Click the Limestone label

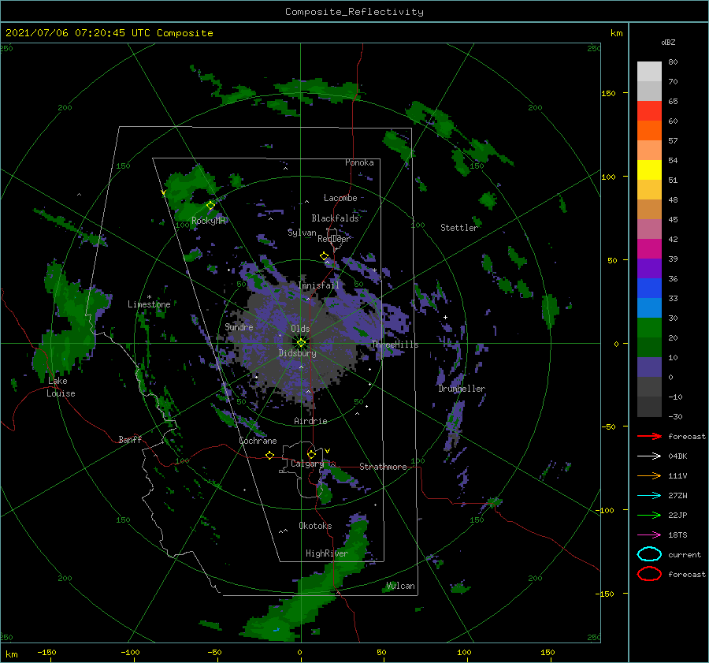click(149, 304)
